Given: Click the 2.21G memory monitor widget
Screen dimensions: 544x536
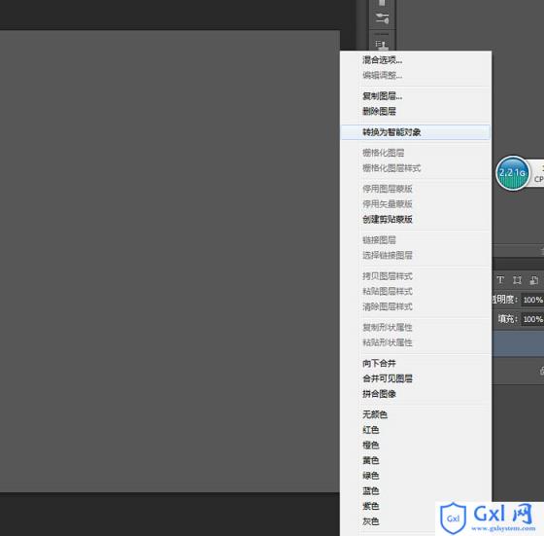Looking at the screenshot, I should point(513,172).
